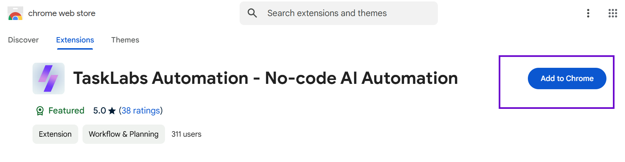Click the 5.0 rating score number
The image size is (625, 162).
point(99,111)
